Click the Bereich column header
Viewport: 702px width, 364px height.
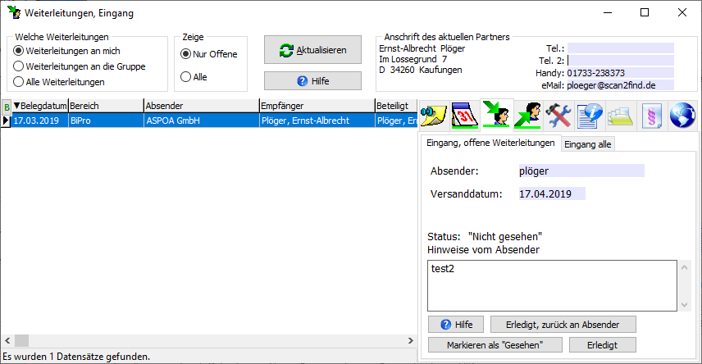(x=106, y=106)
